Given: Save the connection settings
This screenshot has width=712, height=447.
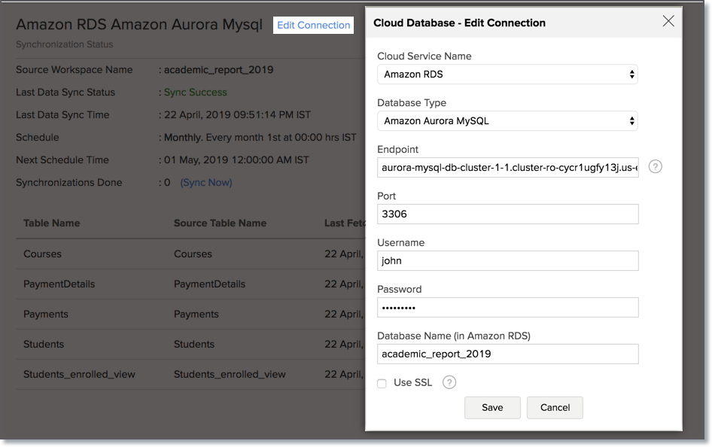Looking at the screenshot, I should (x=492, y=408).
